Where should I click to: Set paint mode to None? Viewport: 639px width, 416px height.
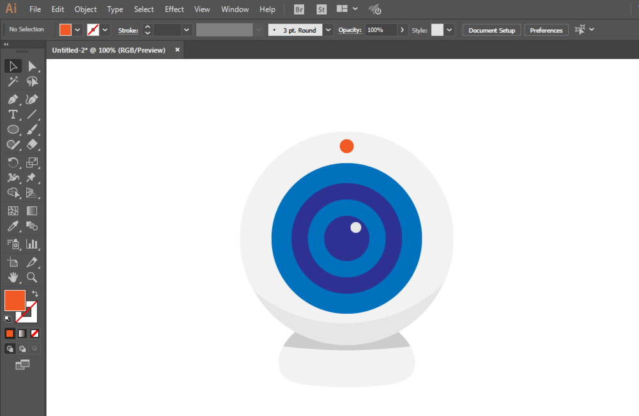35,334
